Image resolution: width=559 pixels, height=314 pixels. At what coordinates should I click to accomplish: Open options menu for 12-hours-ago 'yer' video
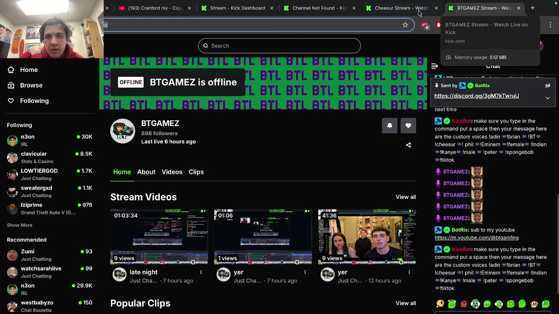[x=409, y=272]
